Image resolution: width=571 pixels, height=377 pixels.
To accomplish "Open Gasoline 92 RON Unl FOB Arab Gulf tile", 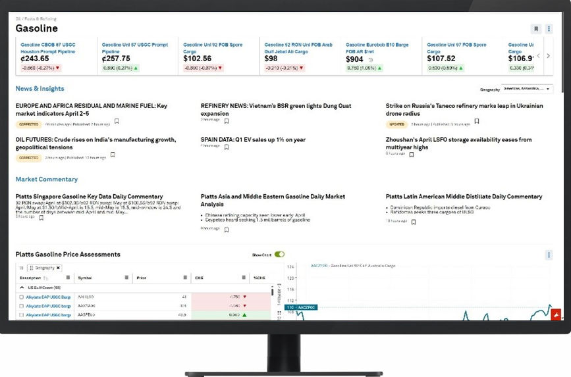I will point(298,48).
